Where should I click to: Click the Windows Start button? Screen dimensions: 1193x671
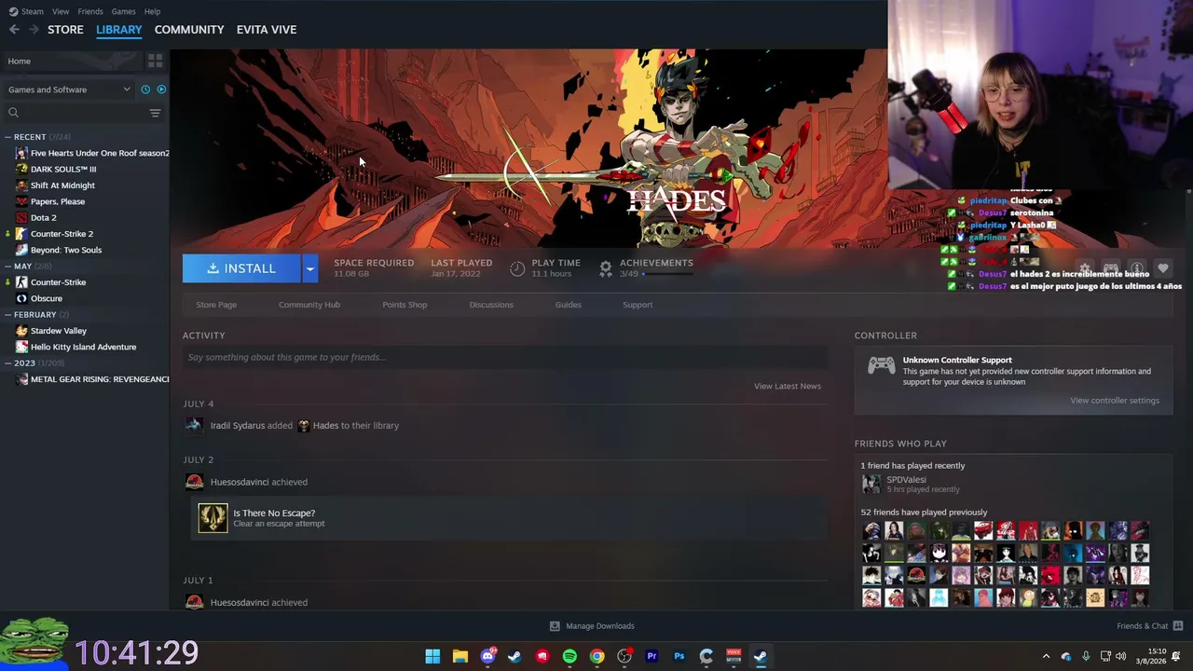(x=432, y=656)
